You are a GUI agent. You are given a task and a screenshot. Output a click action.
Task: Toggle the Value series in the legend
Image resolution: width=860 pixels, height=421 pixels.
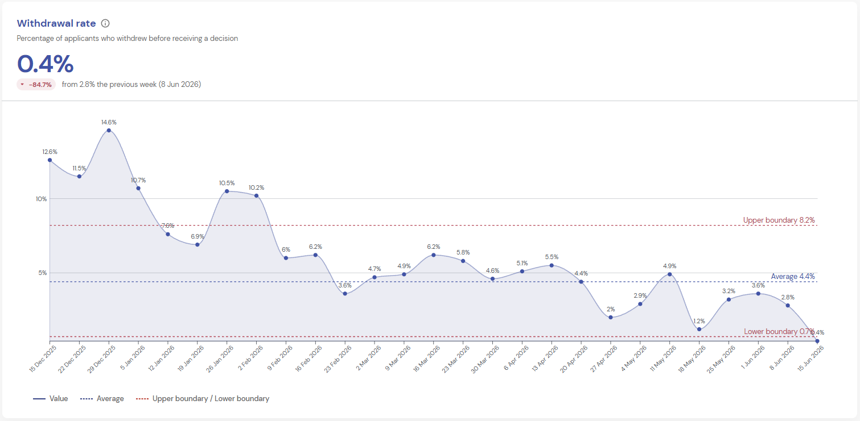50,399
